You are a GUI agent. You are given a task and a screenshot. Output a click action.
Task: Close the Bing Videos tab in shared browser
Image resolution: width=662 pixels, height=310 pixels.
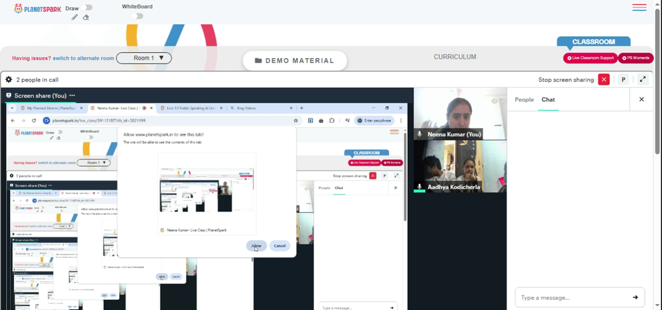pyautogui.click(x=291, y=108)
